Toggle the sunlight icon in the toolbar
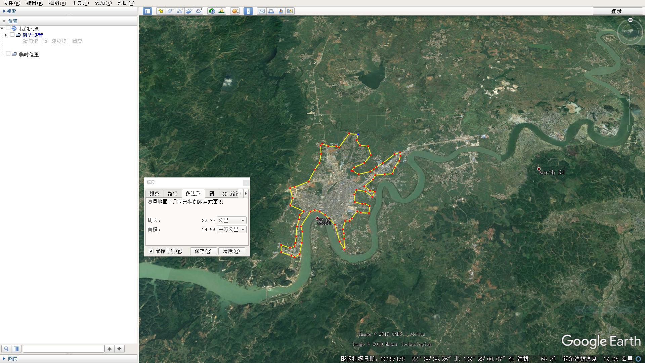 [221, 11]
